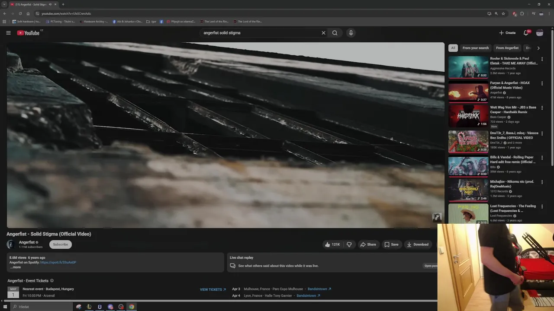Image resolution: width=554 pixels, height=311 pixels.
Task: Open more options for the Weit Weg Von Mir video
Action: [542, 108]
